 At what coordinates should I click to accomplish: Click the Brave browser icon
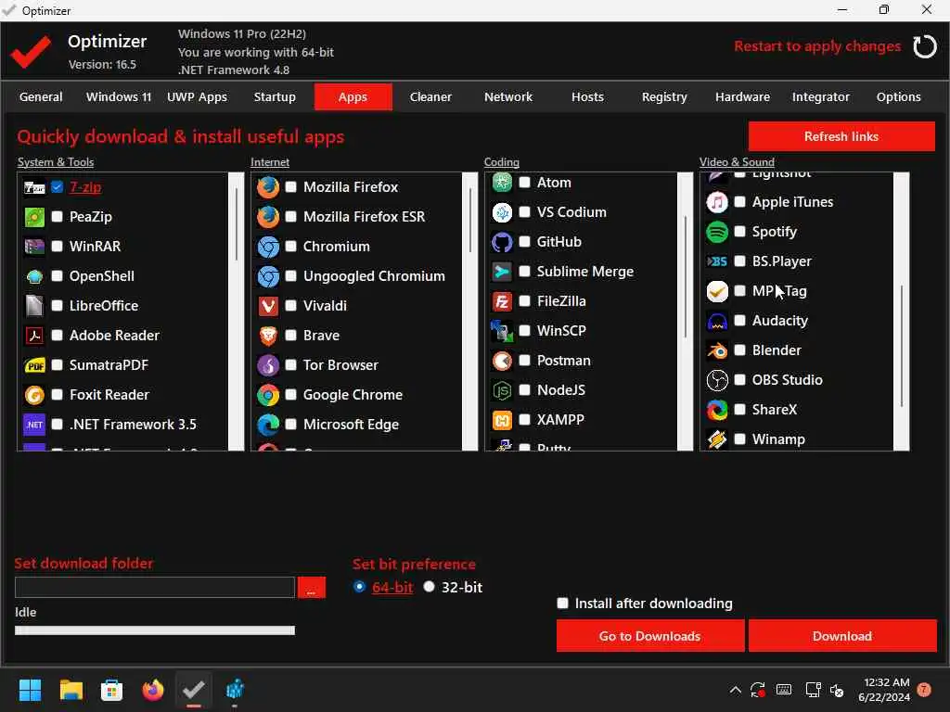coord(268,336)
